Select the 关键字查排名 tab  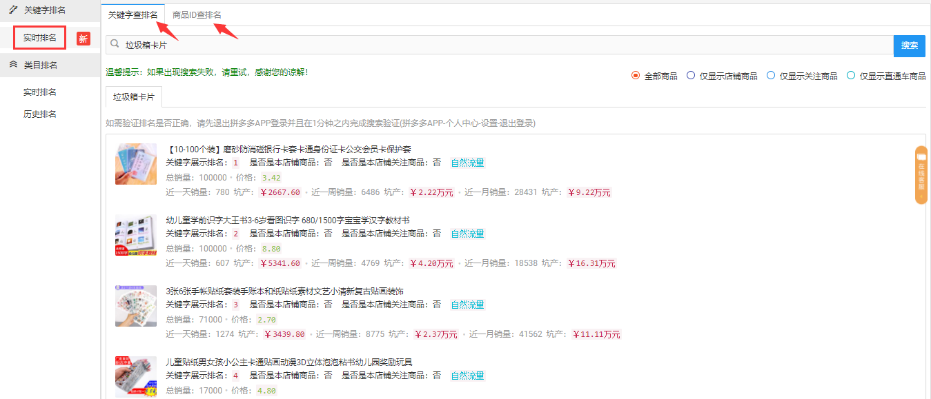tap(133, 14)
